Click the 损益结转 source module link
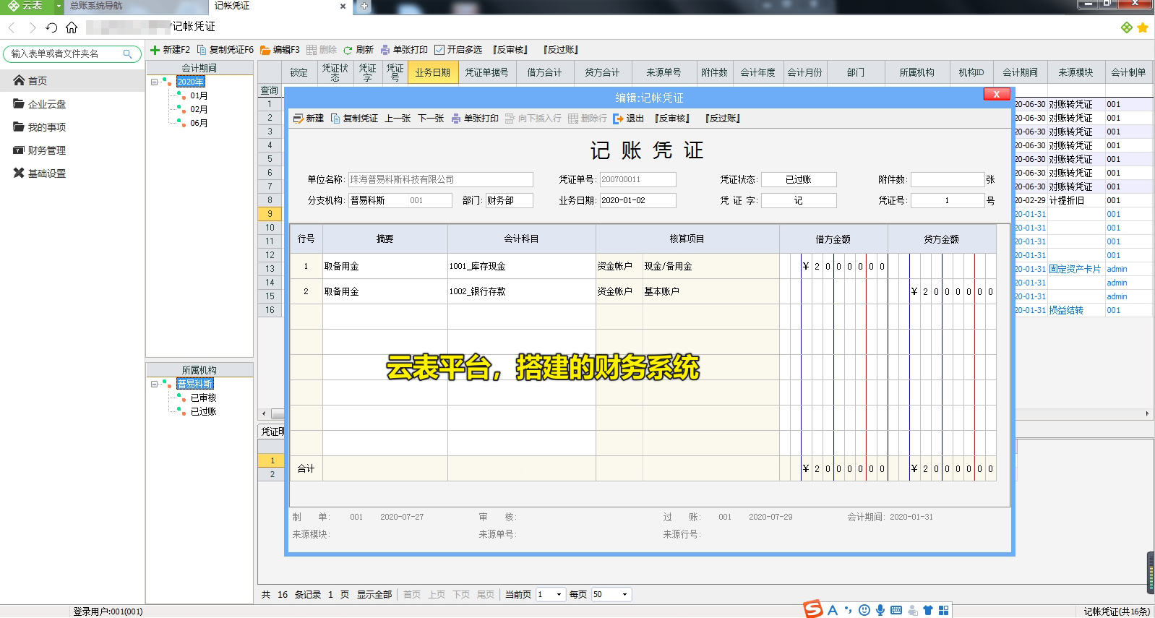The image size is (1155, 618). coord(1066,310)
